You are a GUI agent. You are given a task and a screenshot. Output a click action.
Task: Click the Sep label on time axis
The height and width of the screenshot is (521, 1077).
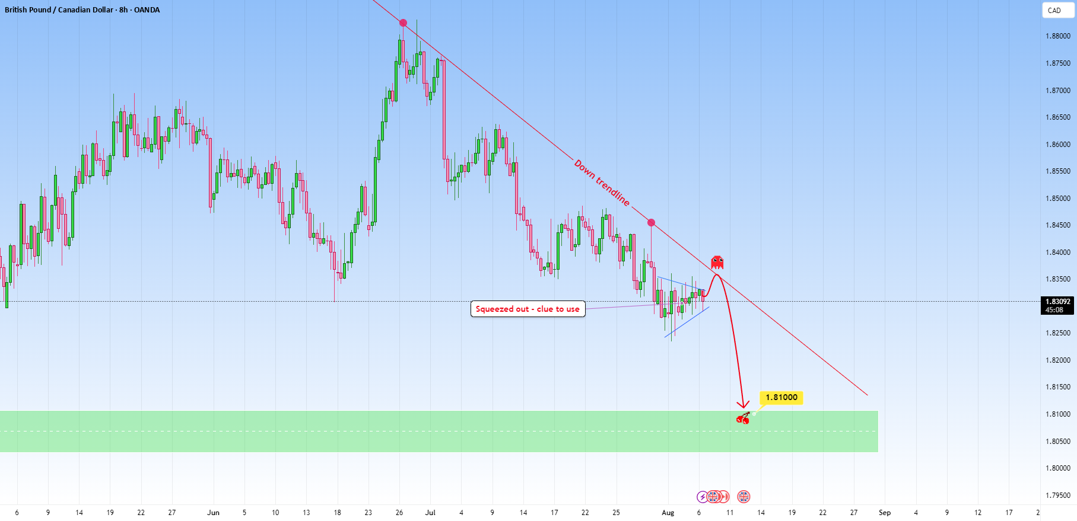point(885,513)
